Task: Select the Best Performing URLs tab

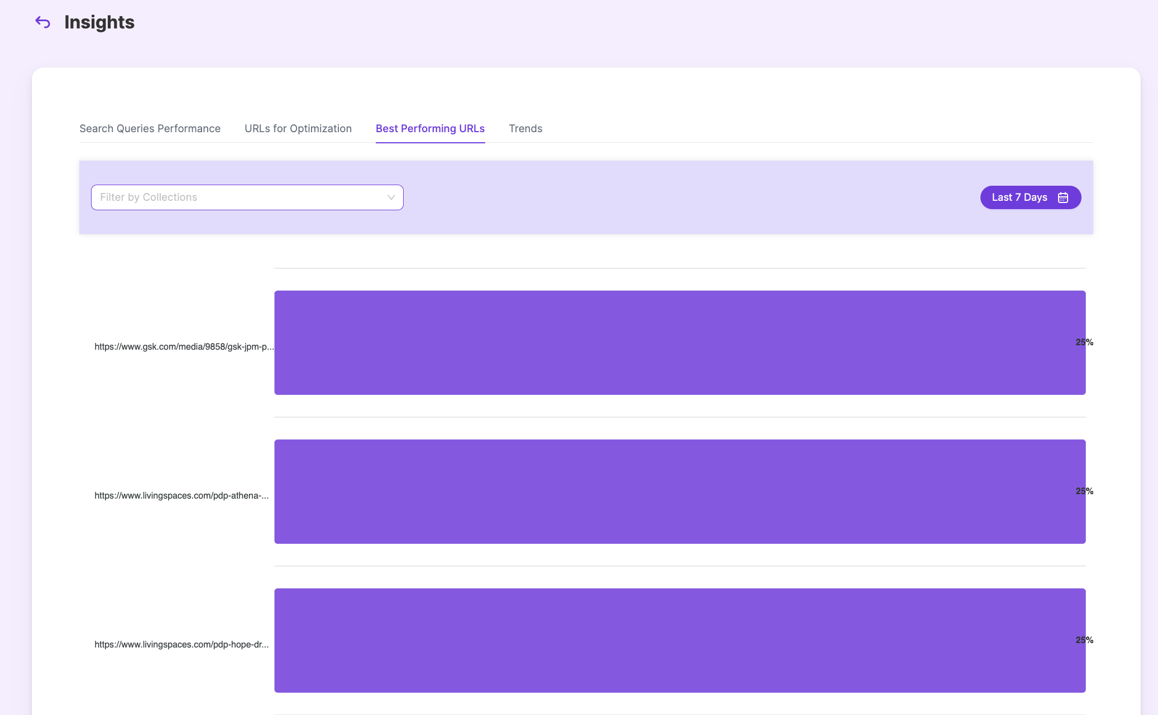Action: [430, 129]
